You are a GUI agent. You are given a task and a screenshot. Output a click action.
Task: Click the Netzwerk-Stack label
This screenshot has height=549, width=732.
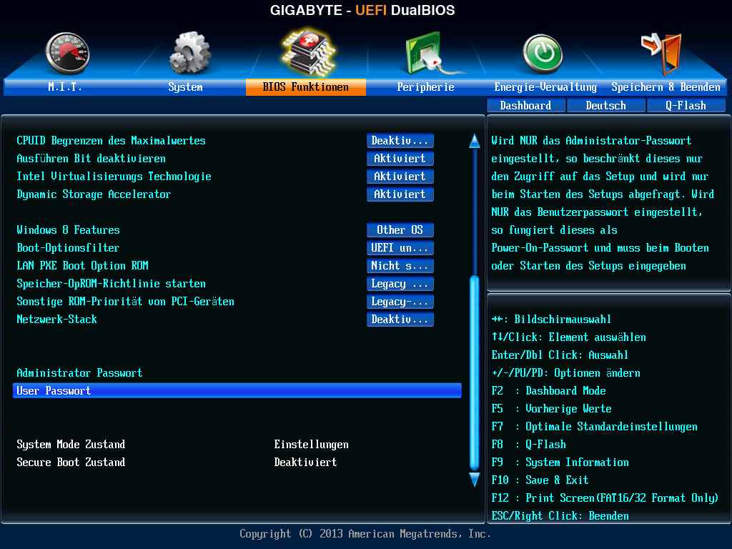click(57, 320)
